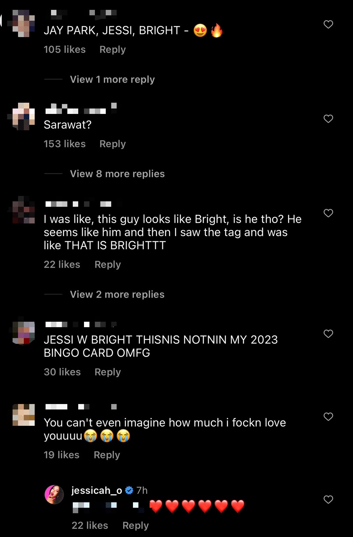The height and width of the screenshot is (537, 353).
Task: Open avatar of the Sarawat? commenter
Action: click(23, 116)
